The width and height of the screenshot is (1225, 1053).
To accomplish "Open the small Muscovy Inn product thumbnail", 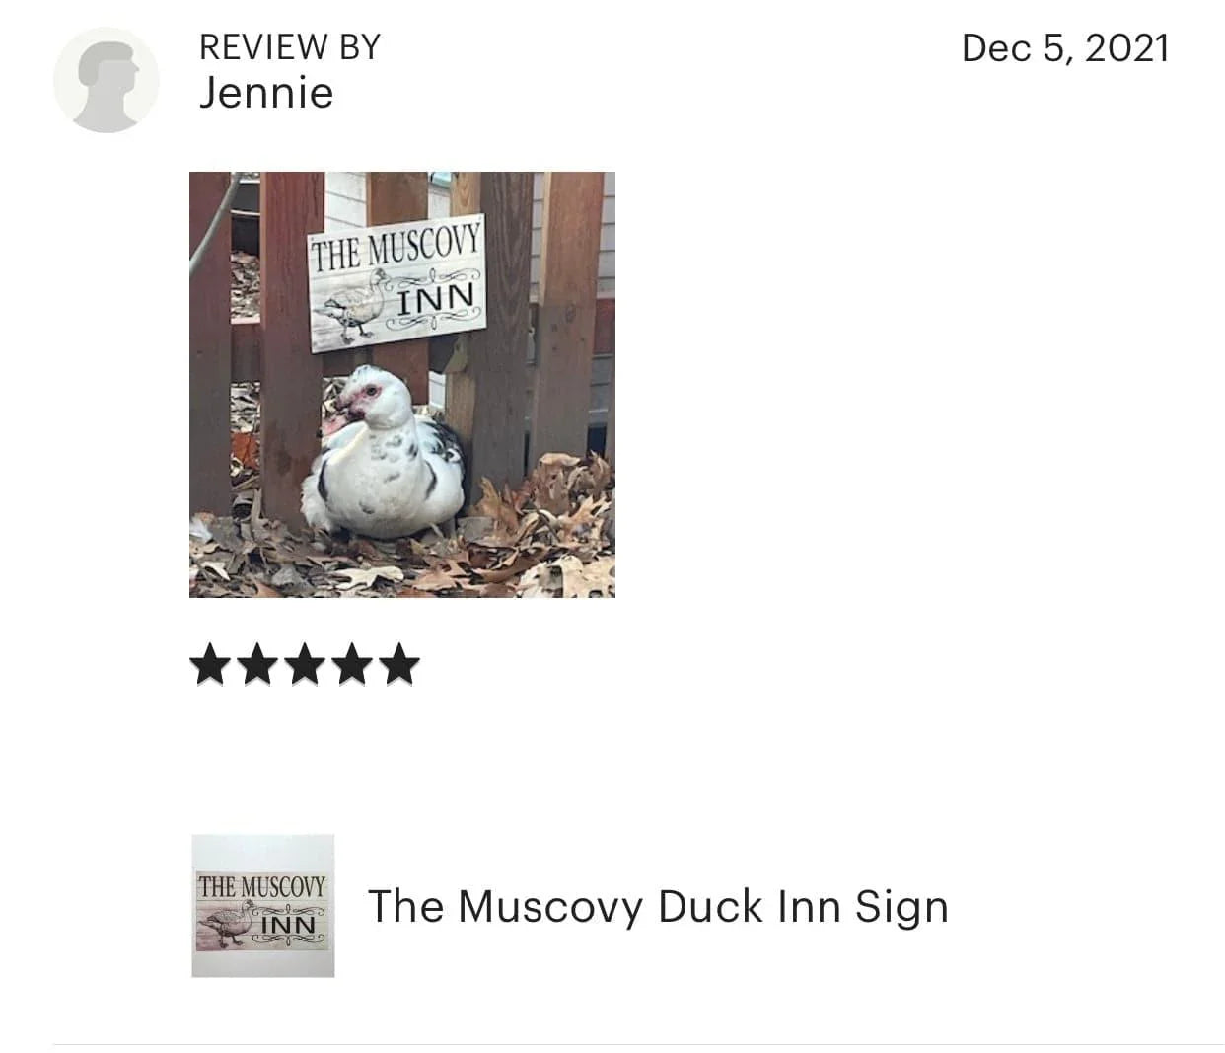I will [263, 906].
